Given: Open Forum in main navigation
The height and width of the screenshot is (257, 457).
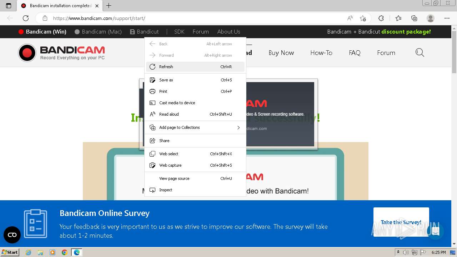Looking at the screenshot, I should [x=386, y=53].
